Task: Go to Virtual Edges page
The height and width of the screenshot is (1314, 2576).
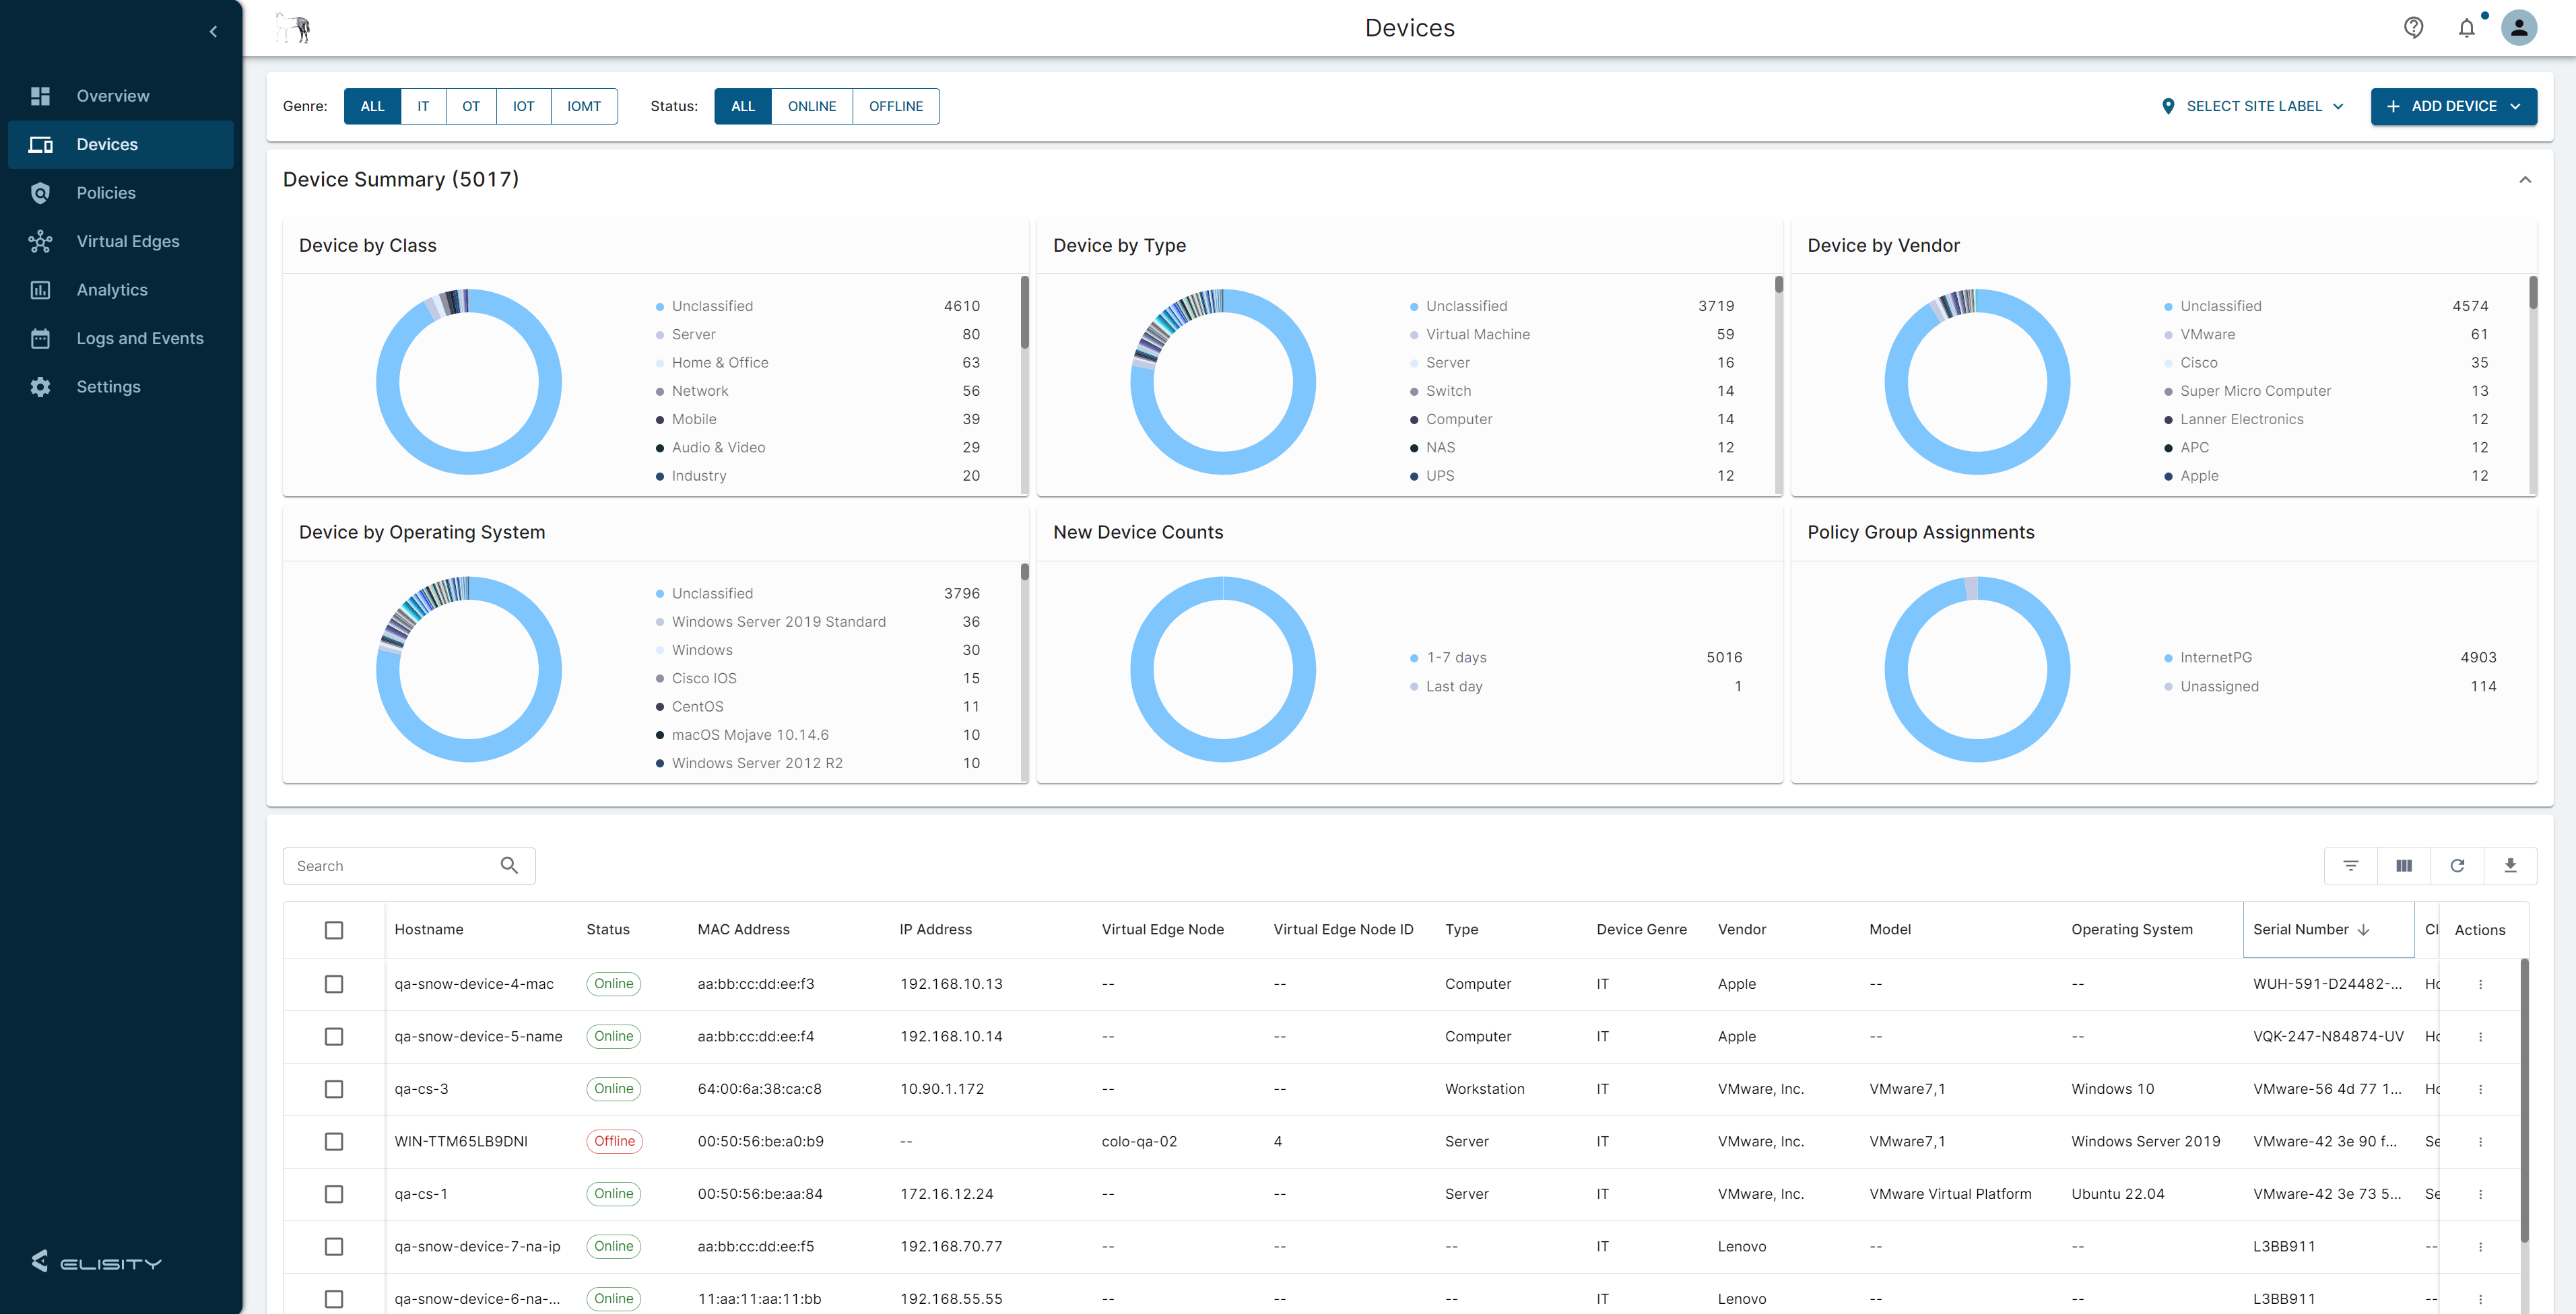Action: [128, 241]
